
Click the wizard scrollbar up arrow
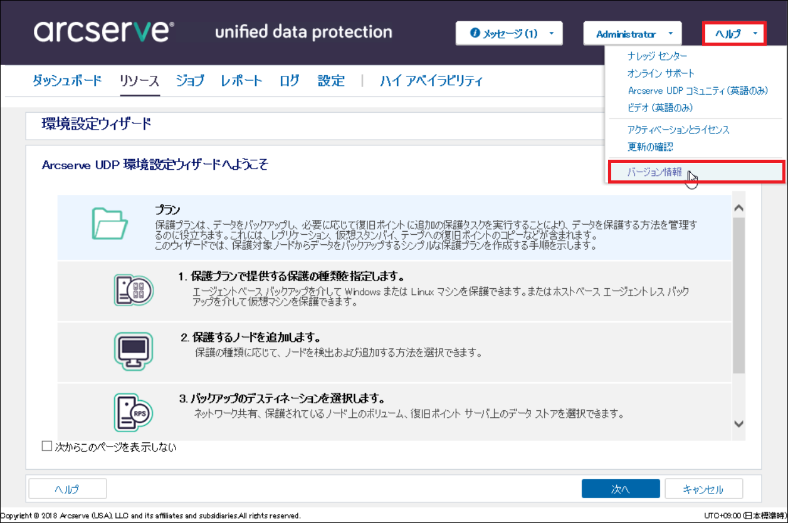(738, 207)
